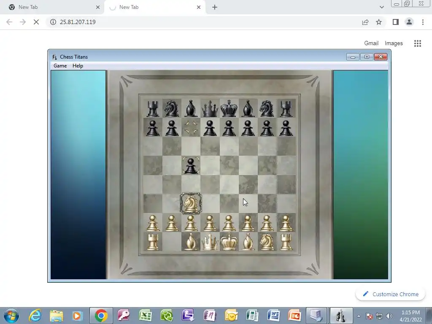Select the white bishop left of the queen

(191, 242)
